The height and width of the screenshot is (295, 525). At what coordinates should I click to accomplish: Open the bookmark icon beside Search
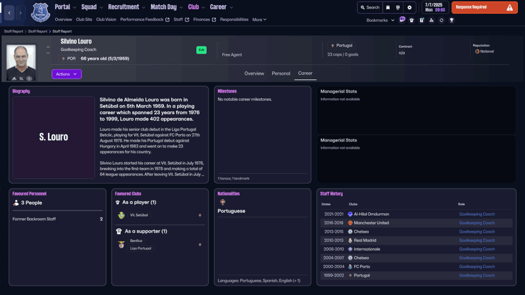[x=388, y=7]
